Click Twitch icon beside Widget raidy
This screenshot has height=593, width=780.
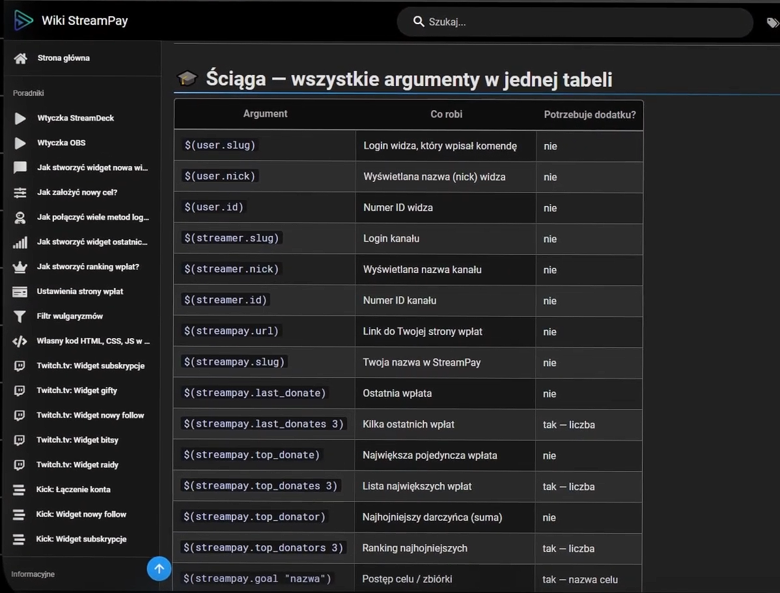pyautogui.click(x=20, y=465)
